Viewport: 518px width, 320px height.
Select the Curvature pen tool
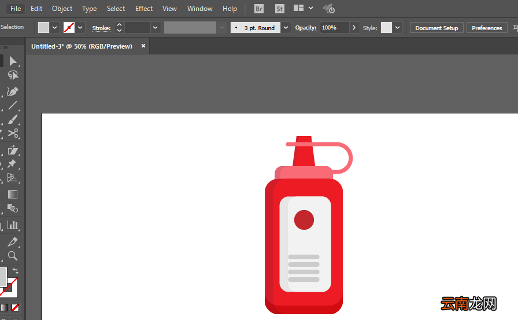pos(13,91)
